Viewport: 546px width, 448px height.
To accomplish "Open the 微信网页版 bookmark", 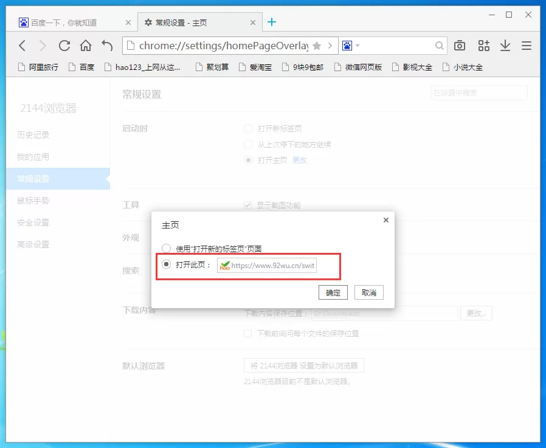I will click(358, 67).
